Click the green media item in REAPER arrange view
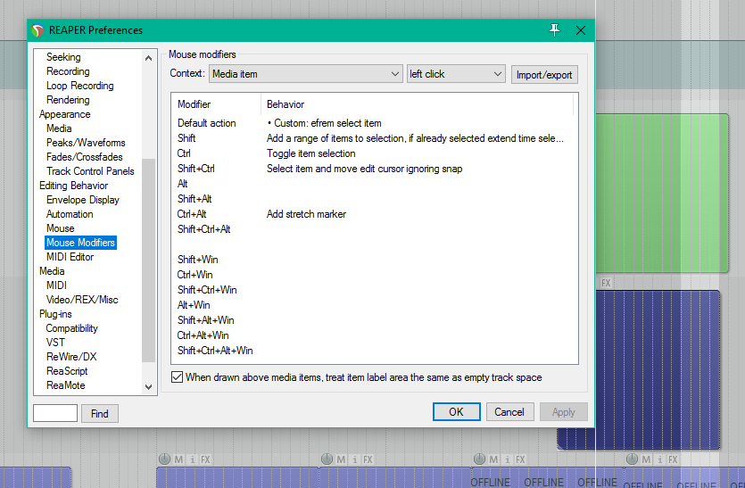 pos(662,193)
